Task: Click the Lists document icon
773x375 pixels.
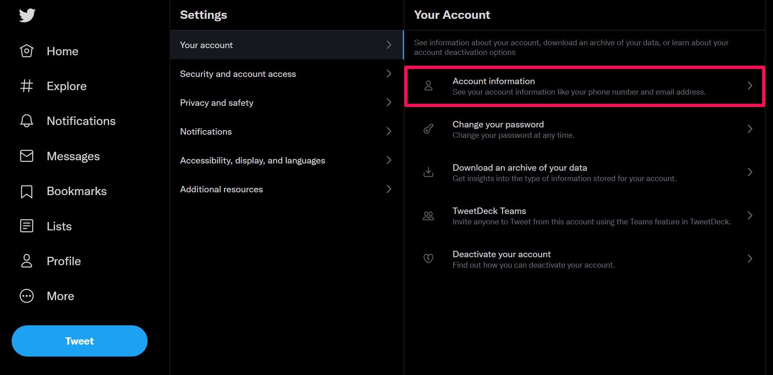Action: point(26,226)
